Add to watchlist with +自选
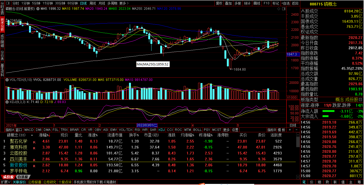This screenshot has height=185, width=364. coord(285,3)
